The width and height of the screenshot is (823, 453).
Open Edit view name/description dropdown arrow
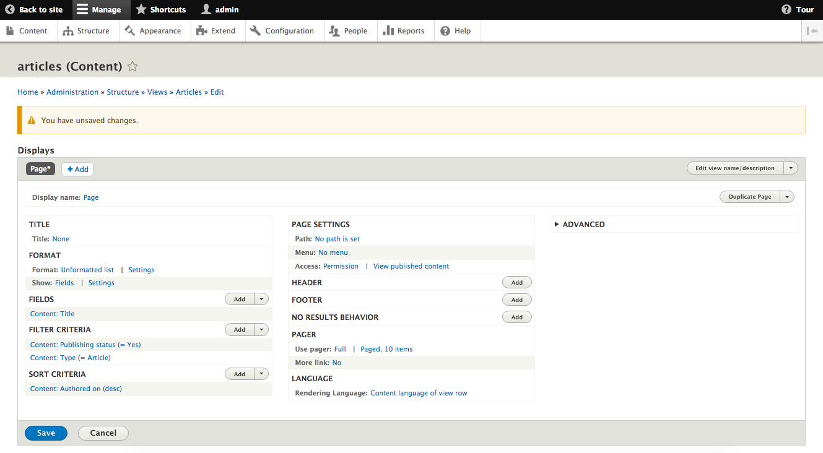pos(791,168)
